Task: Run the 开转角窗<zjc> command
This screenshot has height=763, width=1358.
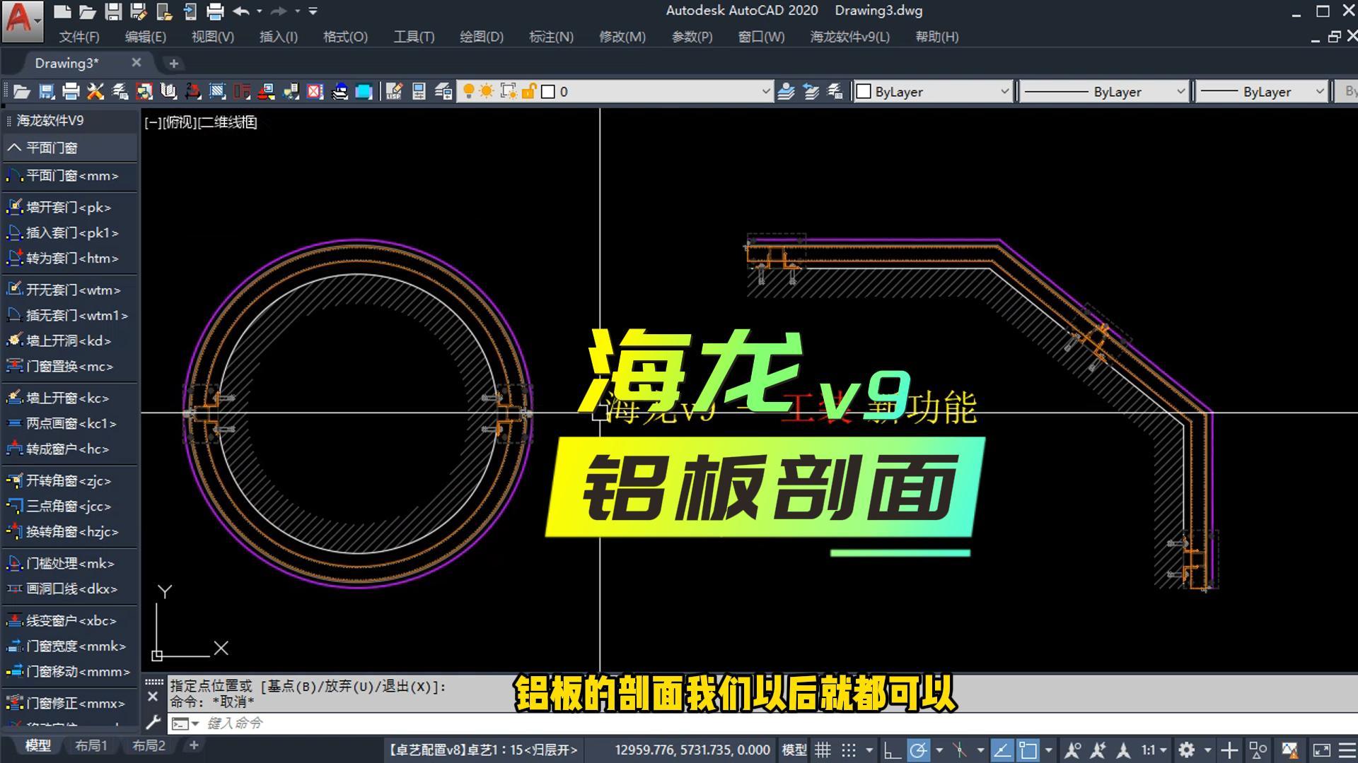Action: pyautogui.click(x=70, y=480)
